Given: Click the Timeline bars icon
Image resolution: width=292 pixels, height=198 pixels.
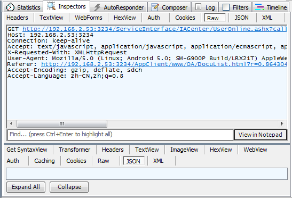Looking at the screenshot, I should [x=259, y=7].
